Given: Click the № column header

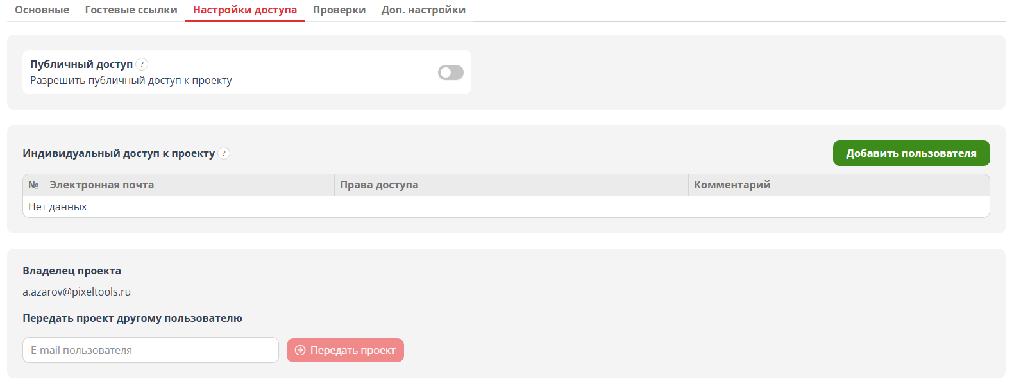Looking at the screenshot, I should pos(34,185).
